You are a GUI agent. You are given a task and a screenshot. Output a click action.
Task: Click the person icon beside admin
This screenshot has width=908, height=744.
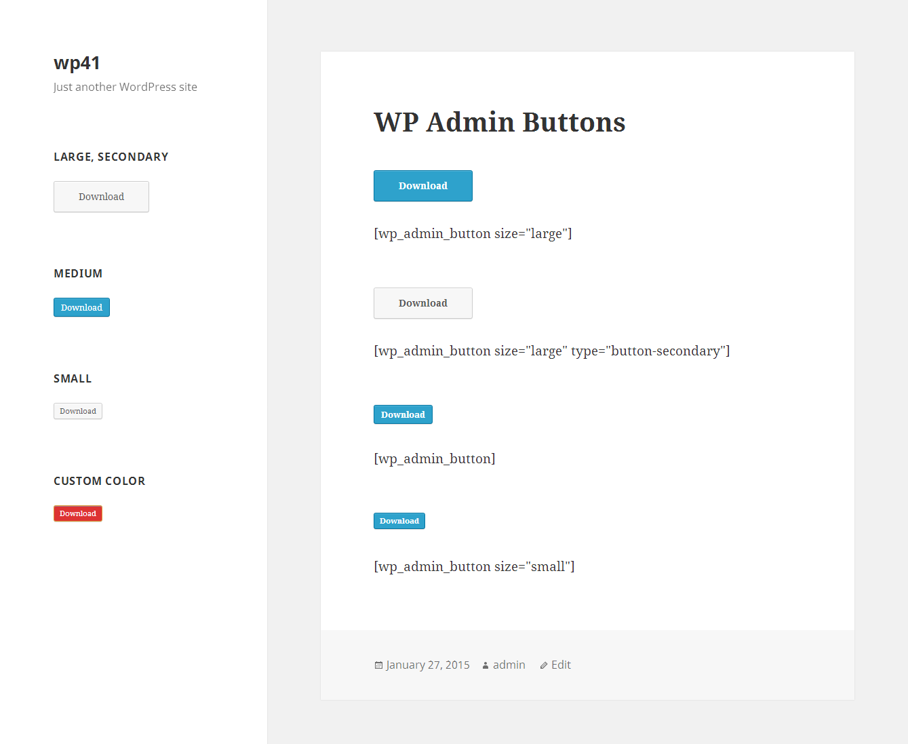click(486, 665)
